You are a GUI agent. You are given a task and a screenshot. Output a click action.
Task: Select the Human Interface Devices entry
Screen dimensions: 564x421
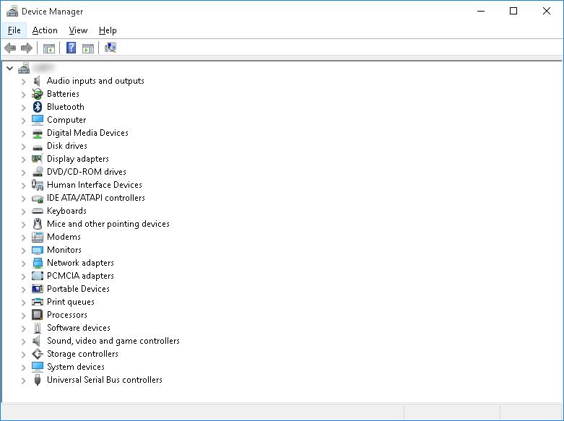click(x=94, y=185)
